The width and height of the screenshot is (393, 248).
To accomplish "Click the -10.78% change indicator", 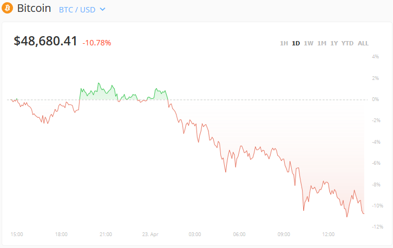I will pyautogui.click(x=97, y=43).
